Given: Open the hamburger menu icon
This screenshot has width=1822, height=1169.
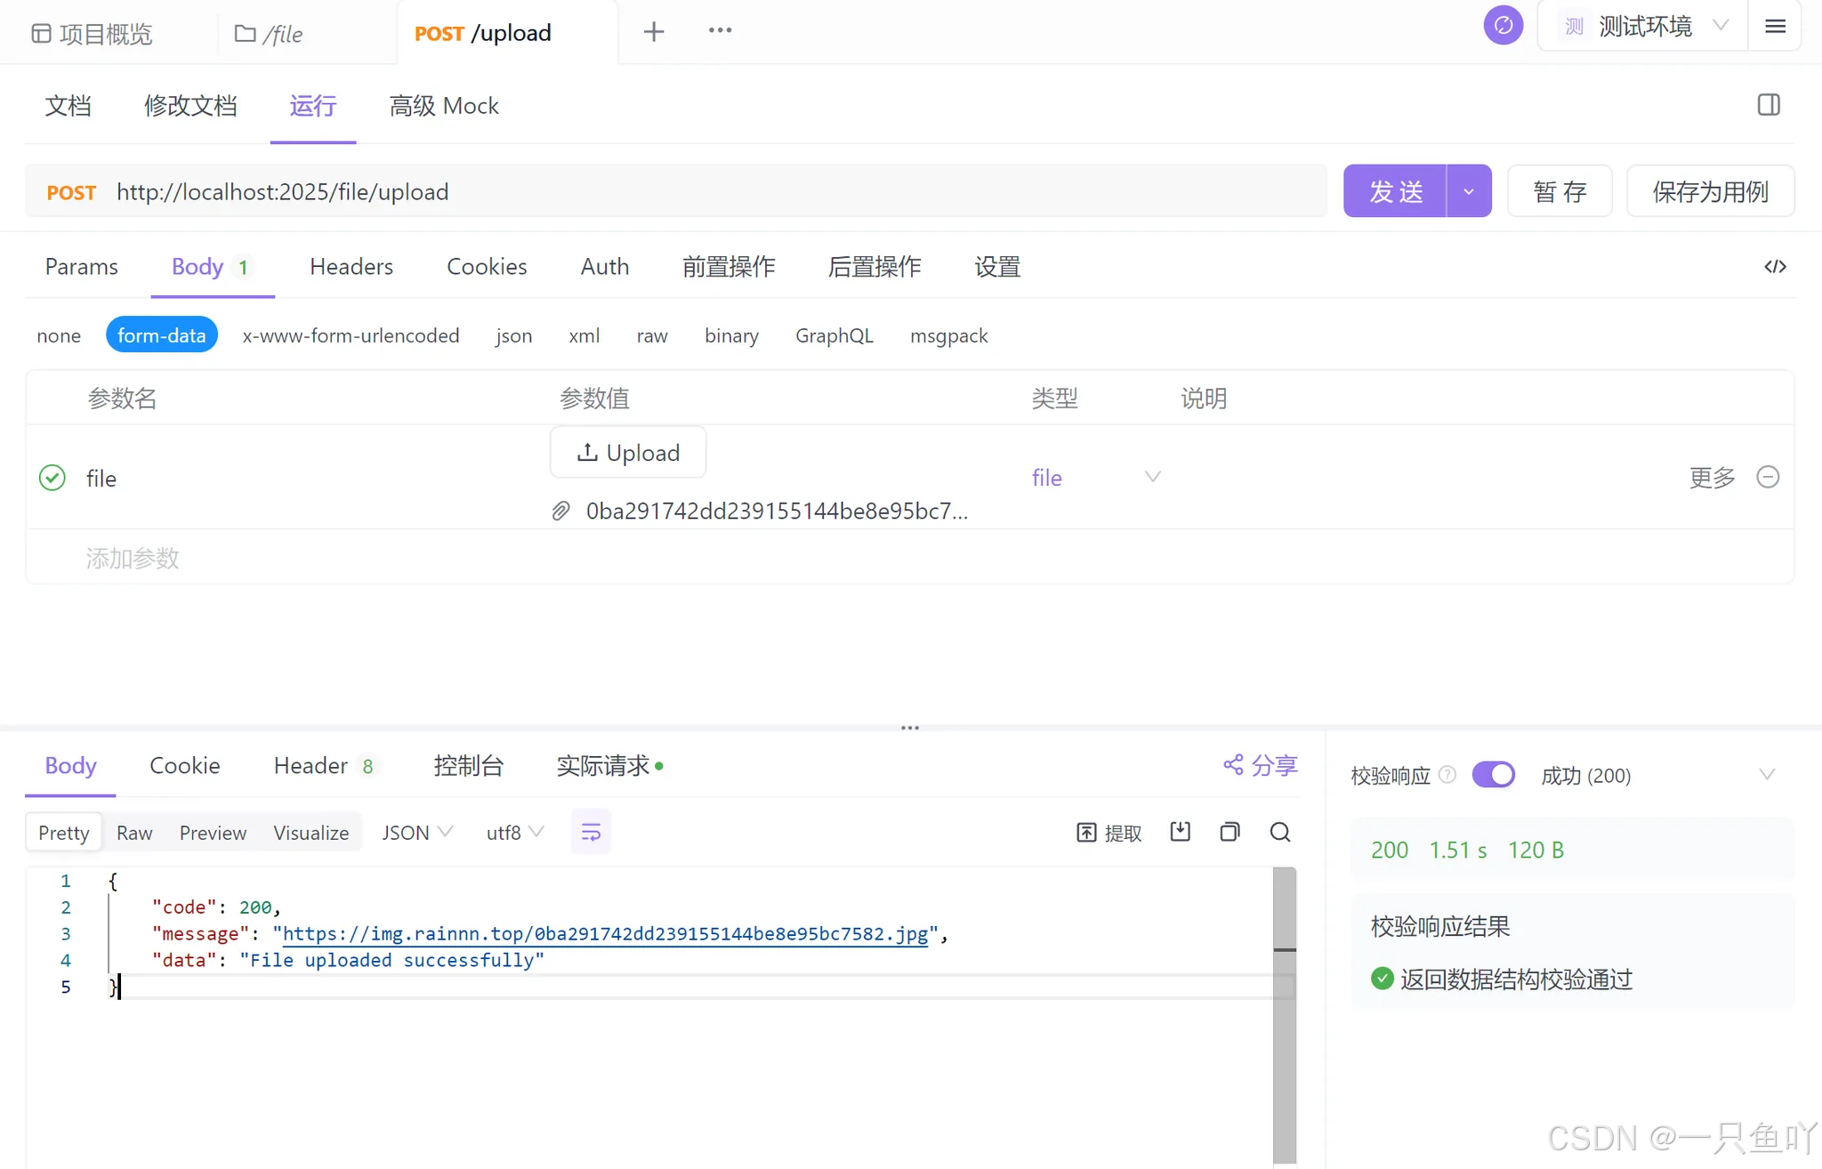Looking at the screenshot, I should [1775, 27].
